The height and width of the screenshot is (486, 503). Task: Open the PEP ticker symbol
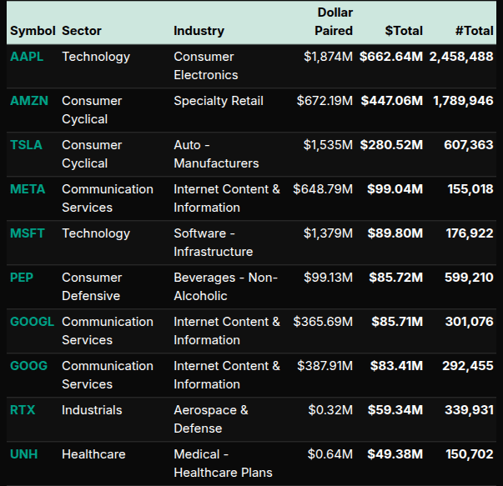pos(22,278)
